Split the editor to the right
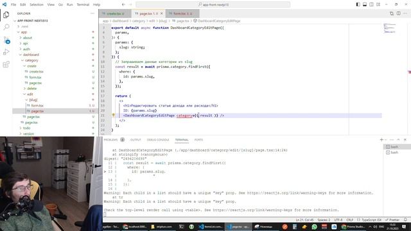The height and width of the screenshot is (231, 411). pos(398,13)
